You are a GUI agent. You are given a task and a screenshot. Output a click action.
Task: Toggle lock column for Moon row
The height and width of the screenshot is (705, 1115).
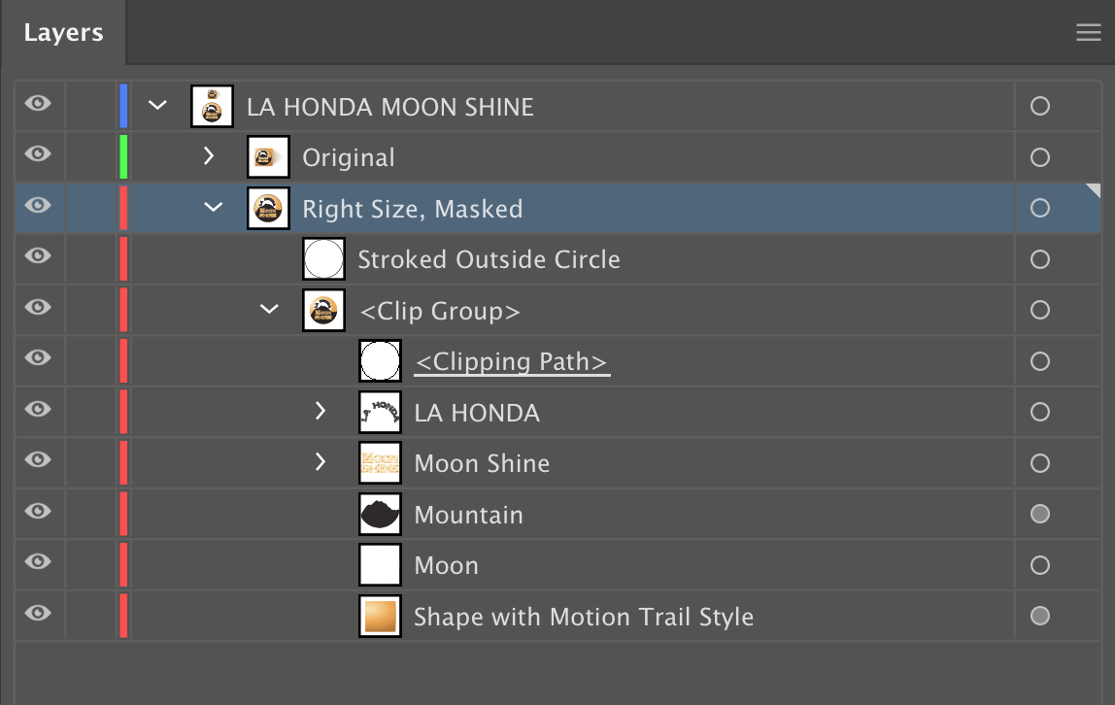tap(90, 564)
